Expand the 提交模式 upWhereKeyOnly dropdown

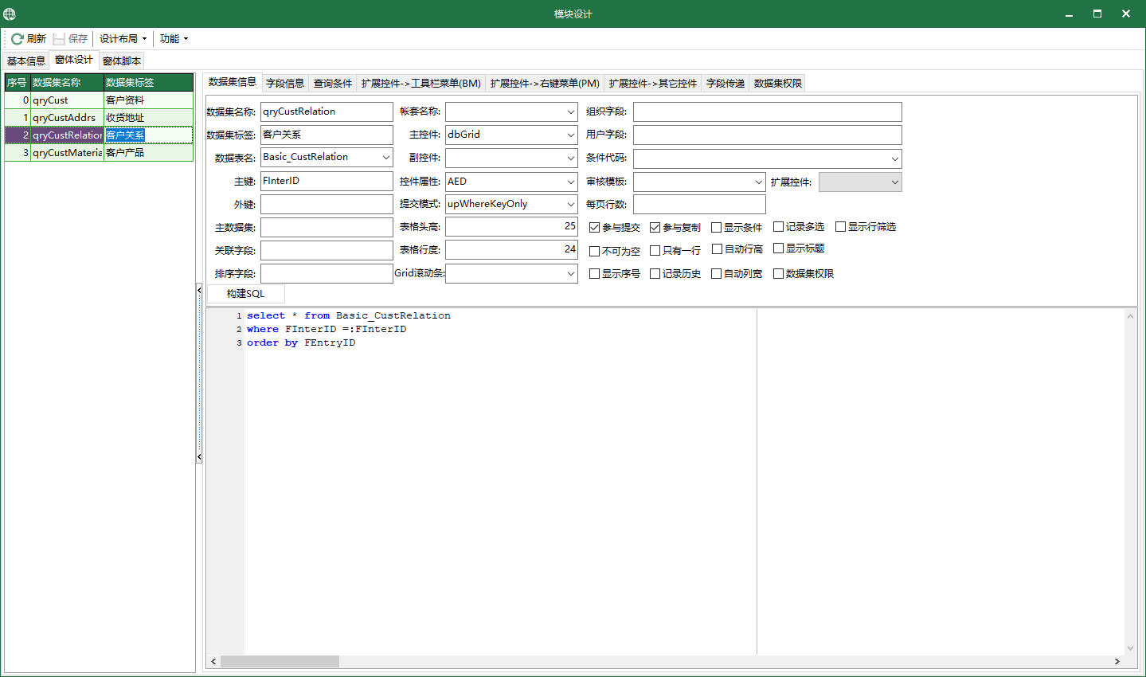(570, 205)
